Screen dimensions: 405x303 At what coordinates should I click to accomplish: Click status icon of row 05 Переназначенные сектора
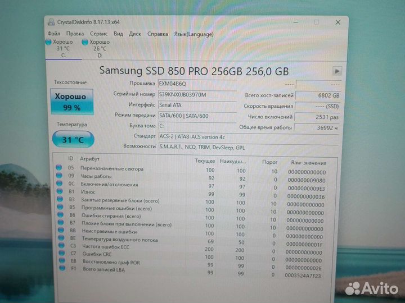pyautogui.click(x=59, y=167)
